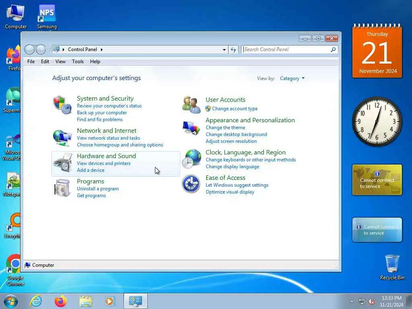412x309 pixels.
Task: Open the View menu
Action: (x=60, y=62)
